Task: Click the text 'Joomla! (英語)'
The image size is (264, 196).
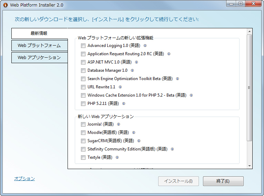Action: coord(101,124)
